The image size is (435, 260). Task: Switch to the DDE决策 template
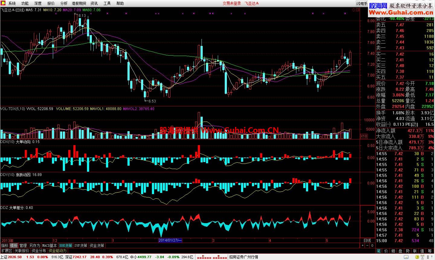click(66, 245)
